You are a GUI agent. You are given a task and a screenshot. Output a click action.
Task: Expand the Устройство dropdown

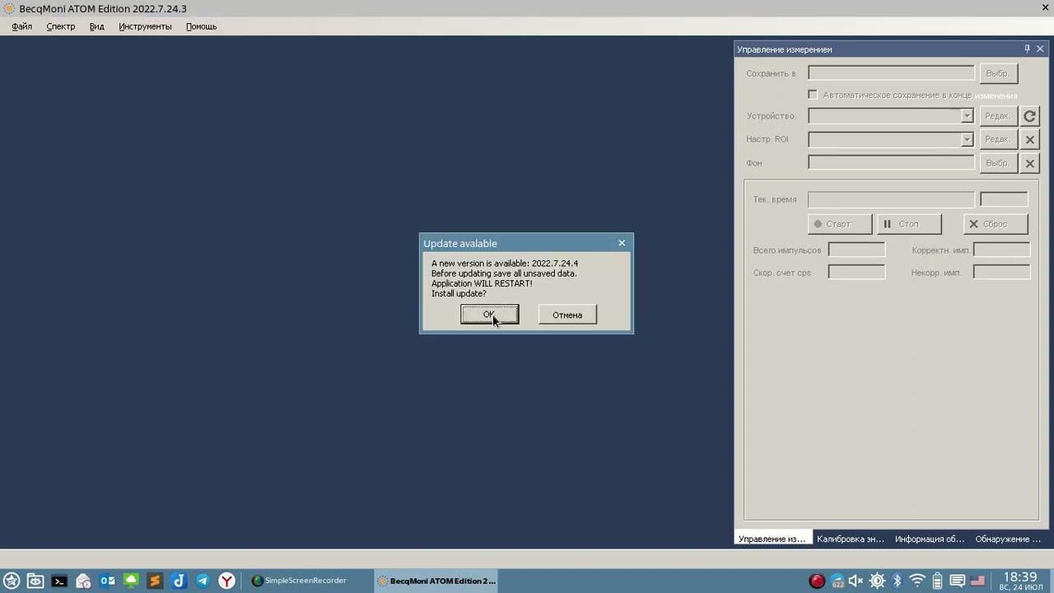967,116
